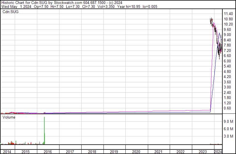This screenshot has width=236, height=154.
Task: Click the lo=0.005 year low value
Action: coord(150,7)
